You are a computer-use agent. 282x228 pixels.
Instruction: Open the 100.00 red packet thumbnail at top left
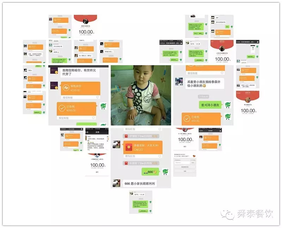(x=85, y=26)
